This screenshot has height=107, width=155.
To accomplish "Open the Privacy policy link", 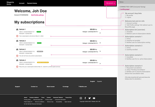I will [27, 100].
